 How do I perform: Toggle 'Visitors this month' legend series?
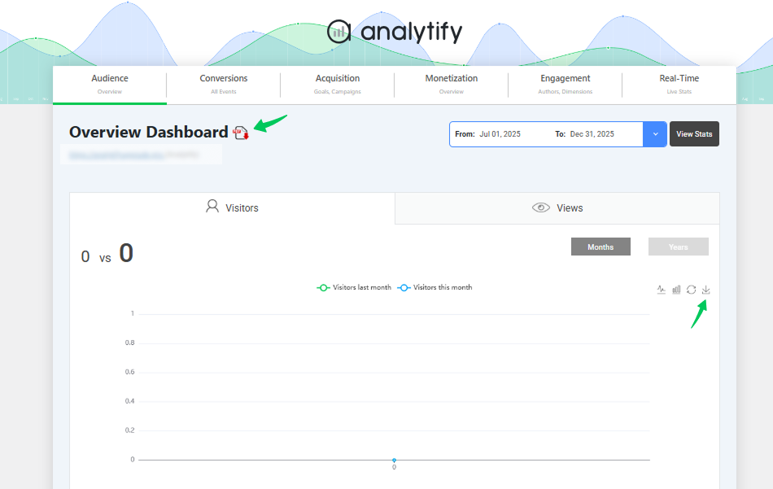coord(435,287)
